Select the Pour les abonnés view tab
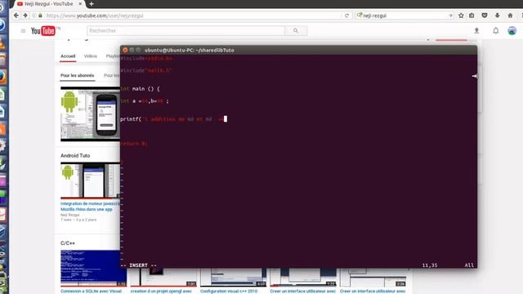The height and width of the screenshot is (294, 523). click(78, 75)
